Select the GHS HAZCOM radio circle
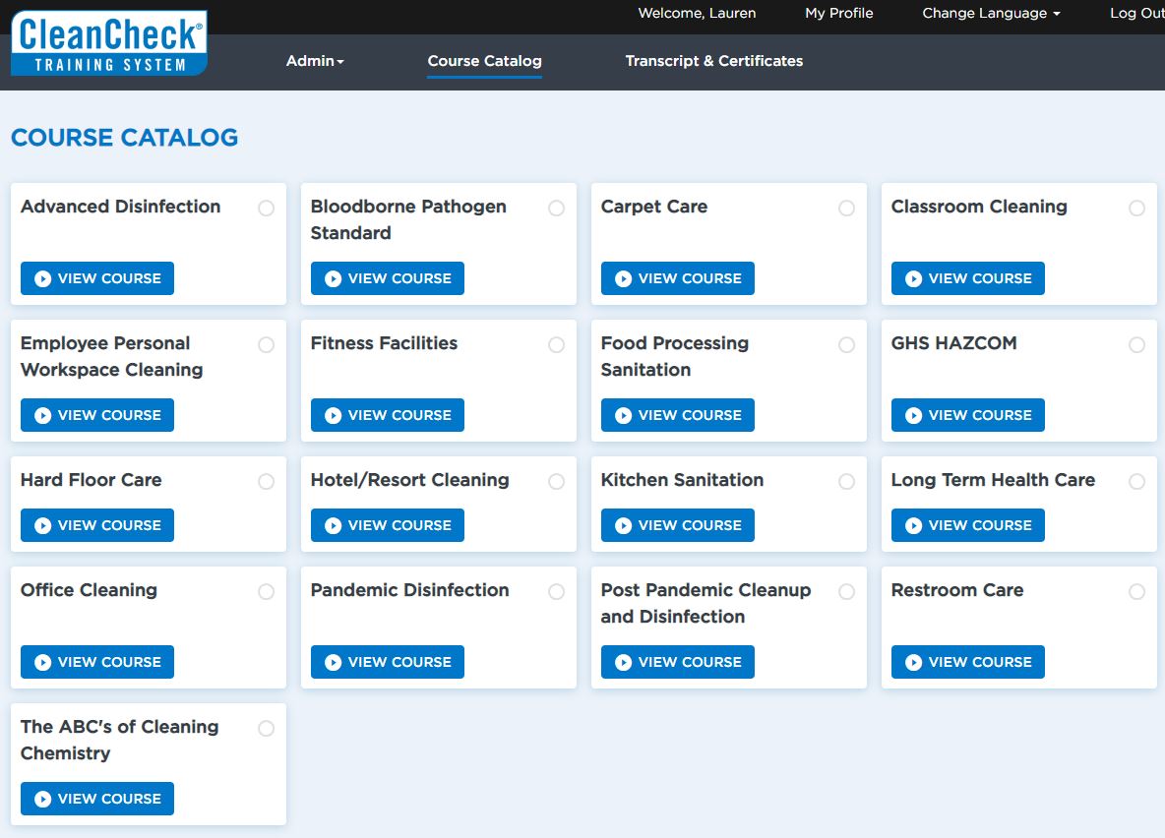Image resolution: width=1165 pixels, height=838 pixels. point(1136,344)
